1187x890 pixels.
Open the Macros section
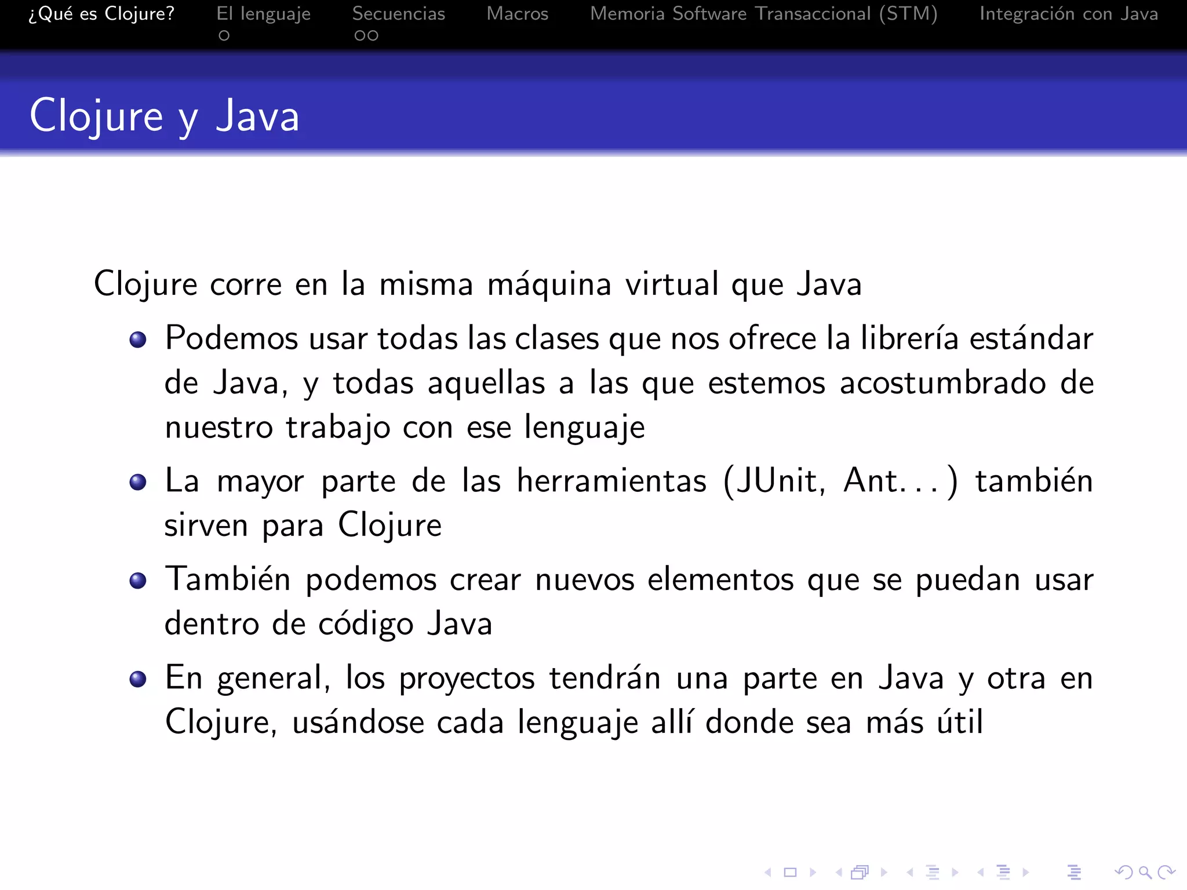pyautogui.click(x=518, y=14)
